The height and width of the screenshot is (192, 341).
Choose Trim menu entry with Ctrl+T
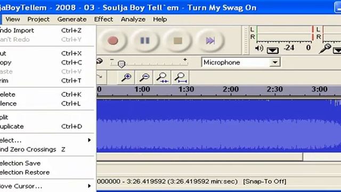tap(47, 81)
